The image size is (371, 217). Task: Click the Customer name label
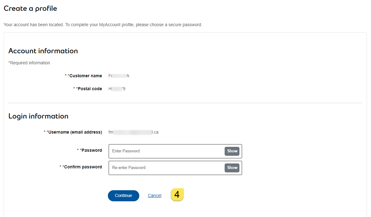[85, 76]
